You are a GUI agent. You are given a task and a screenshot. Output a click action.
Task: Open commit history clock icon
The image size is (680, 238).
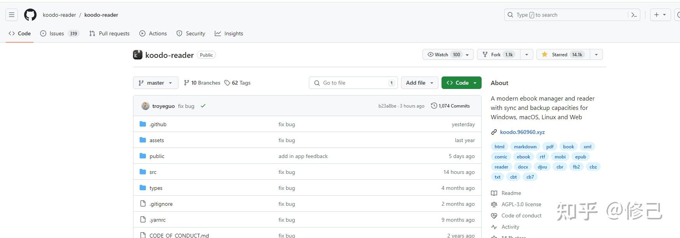[434, 106]
